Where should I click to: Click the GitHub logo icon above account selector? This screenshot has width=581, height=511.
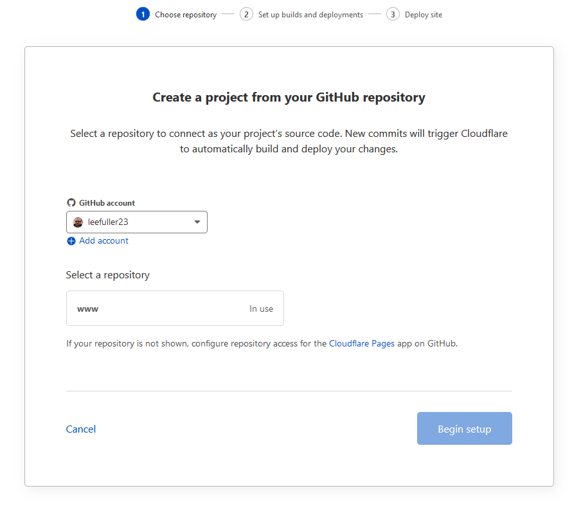pyautogui.click(x=71, y=202)
